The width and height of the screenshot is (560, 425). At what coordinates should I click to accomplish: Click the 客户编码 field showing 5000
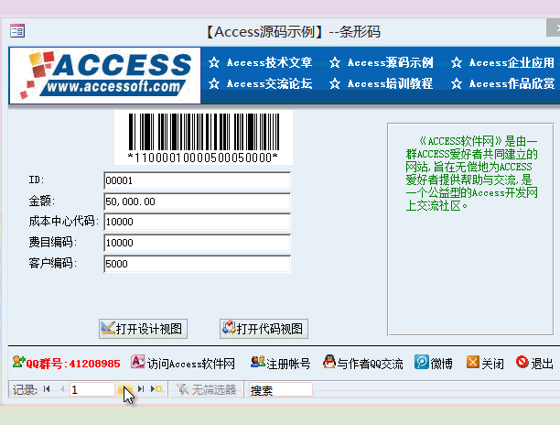pyautogui.click(x=197, y=264)
